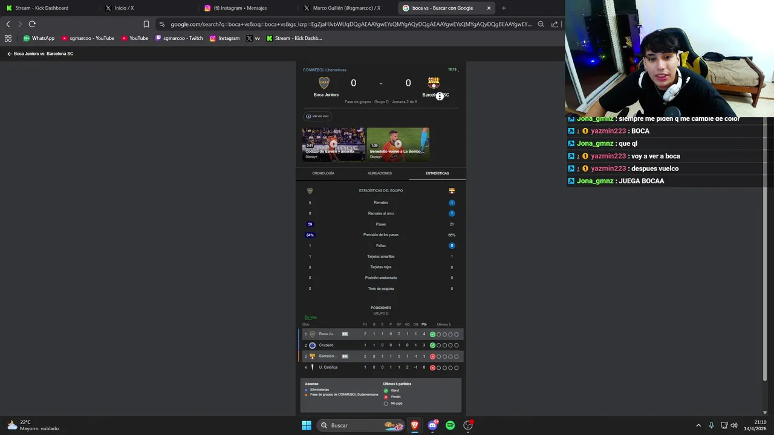Reload the page with the refresh icon
The width and height of the screenshot is (774, 435).
click(32, 24)
